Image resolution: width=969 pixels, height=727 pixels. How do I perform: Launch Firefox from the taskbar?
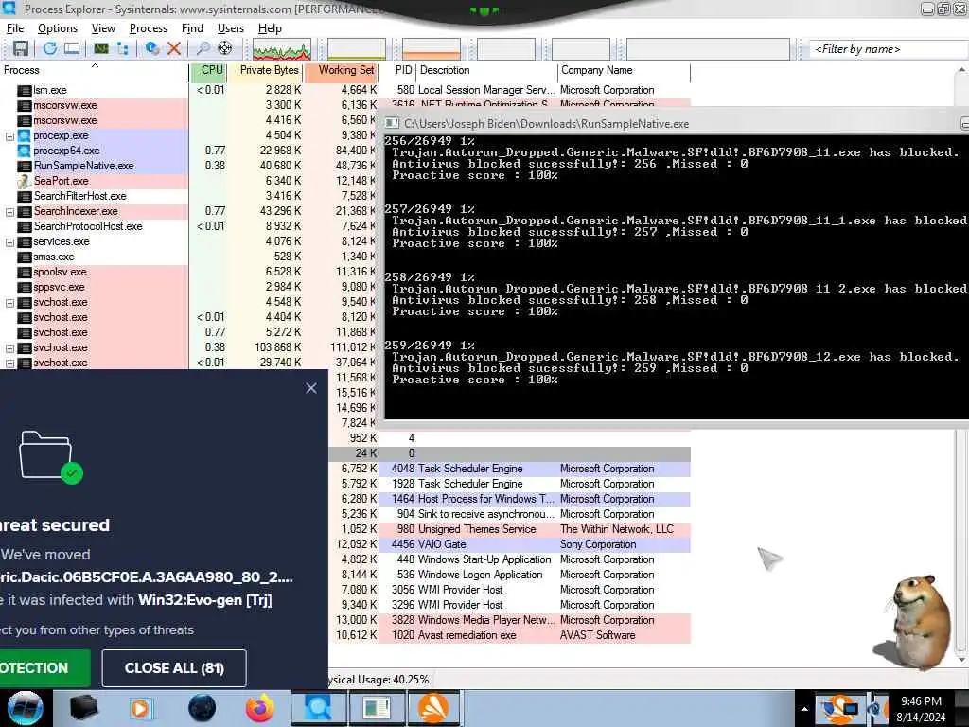(x=260, y=708)
